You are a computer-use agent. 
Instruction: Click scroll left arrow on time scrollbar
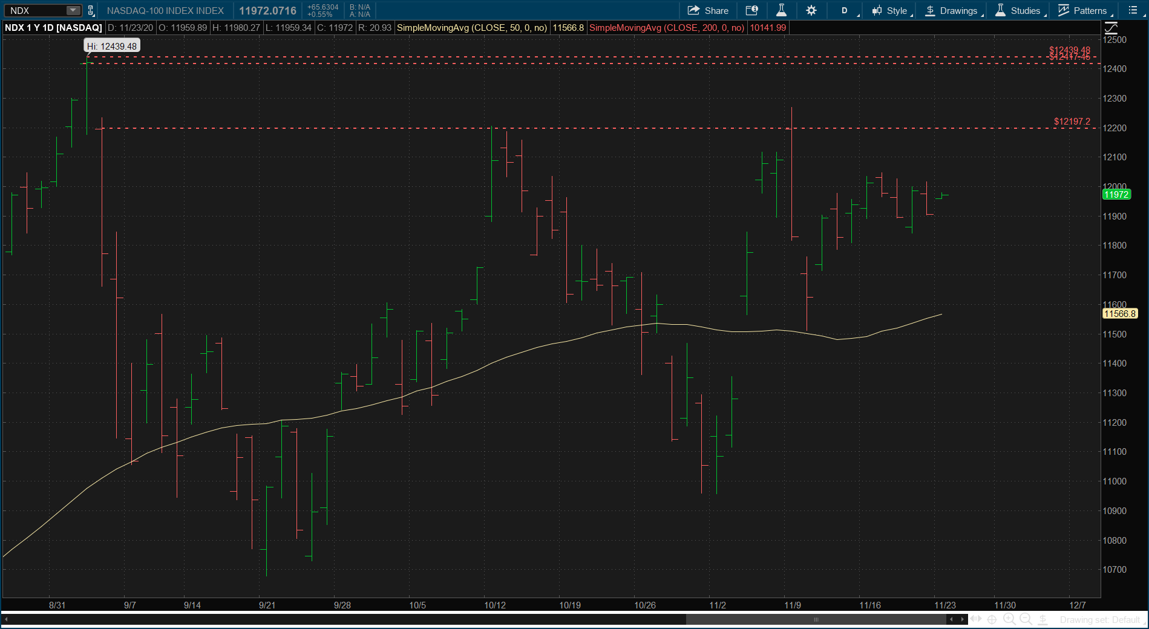952,619
